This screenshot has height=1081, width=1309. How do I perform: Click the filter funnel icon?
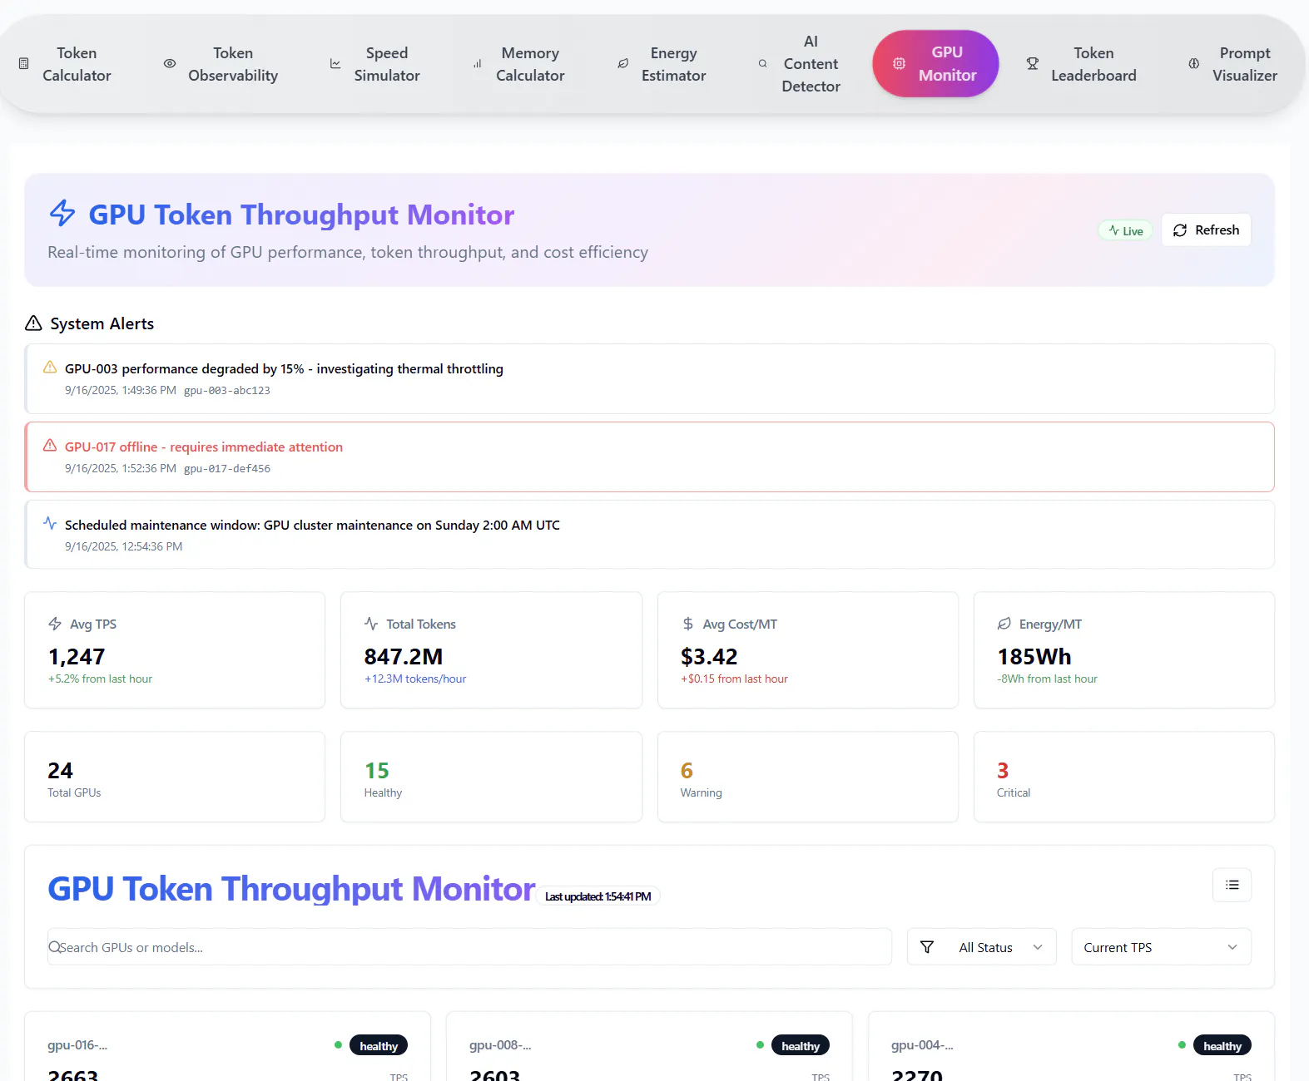(927, 947)
